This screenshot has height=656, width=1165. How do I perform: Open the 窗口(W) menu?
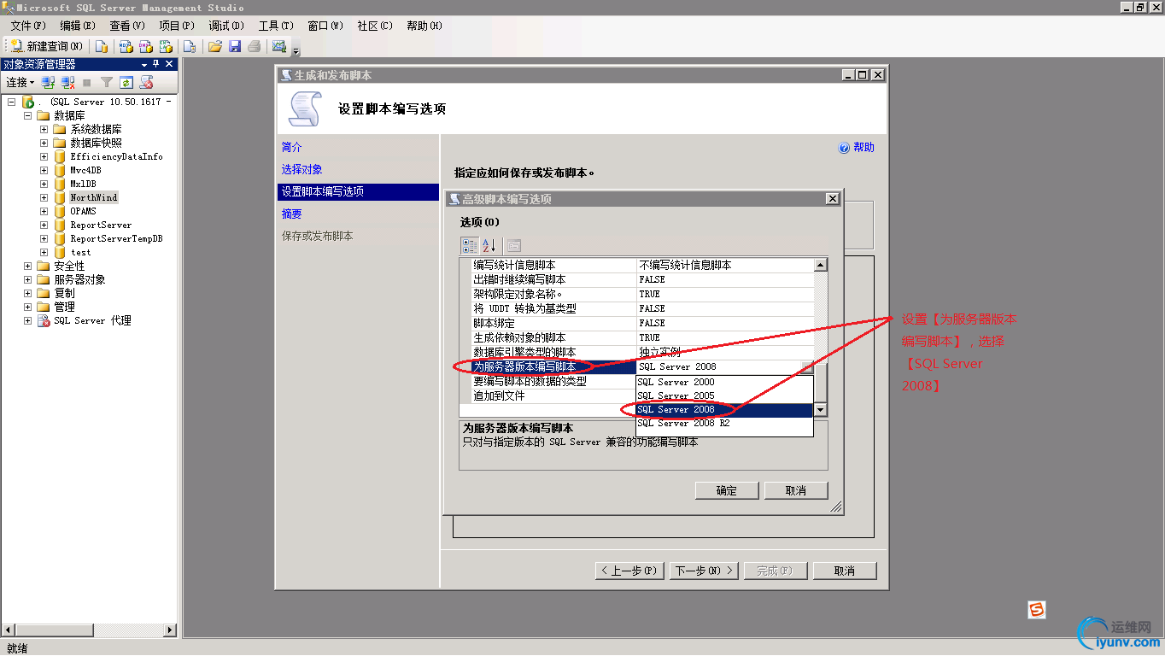[x=325, y=26]
